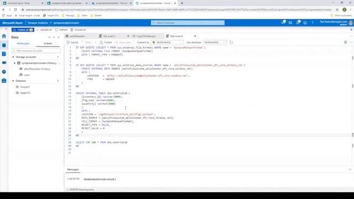Click Refresh in the top toolbar
The height and width of the screenshot is (199, 354).
pyautogui.click(x=61, y=30)
